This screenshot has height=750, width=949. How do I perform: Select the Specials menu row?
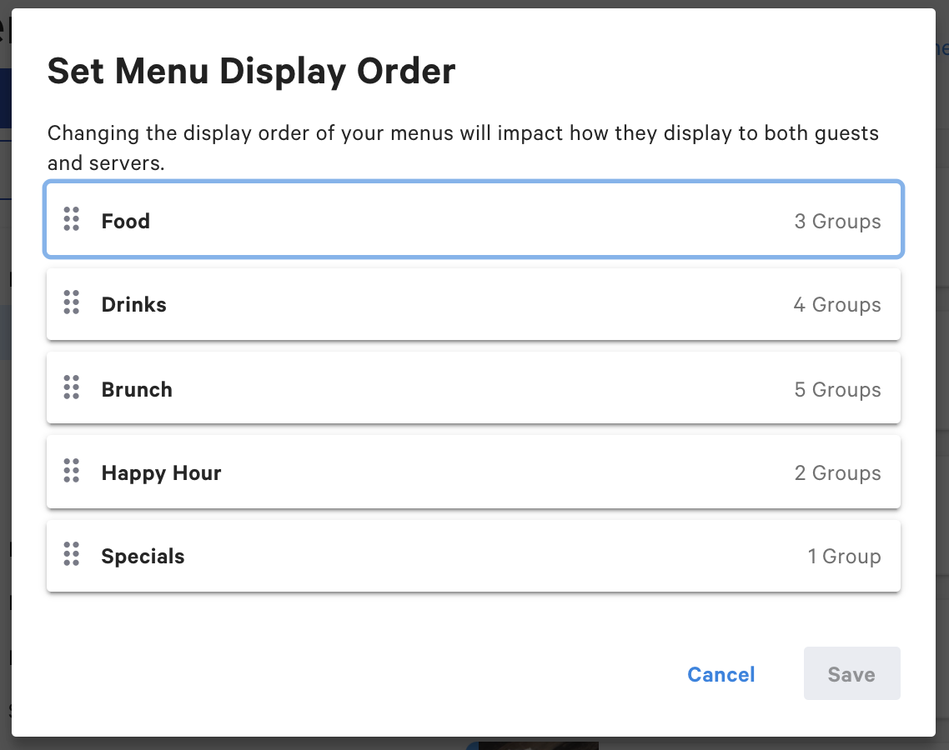click(417, 554)
